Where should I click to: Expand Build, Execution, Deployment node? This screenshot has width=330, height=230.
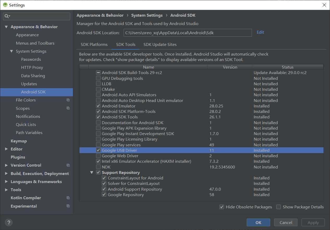(x=6, y=173)
